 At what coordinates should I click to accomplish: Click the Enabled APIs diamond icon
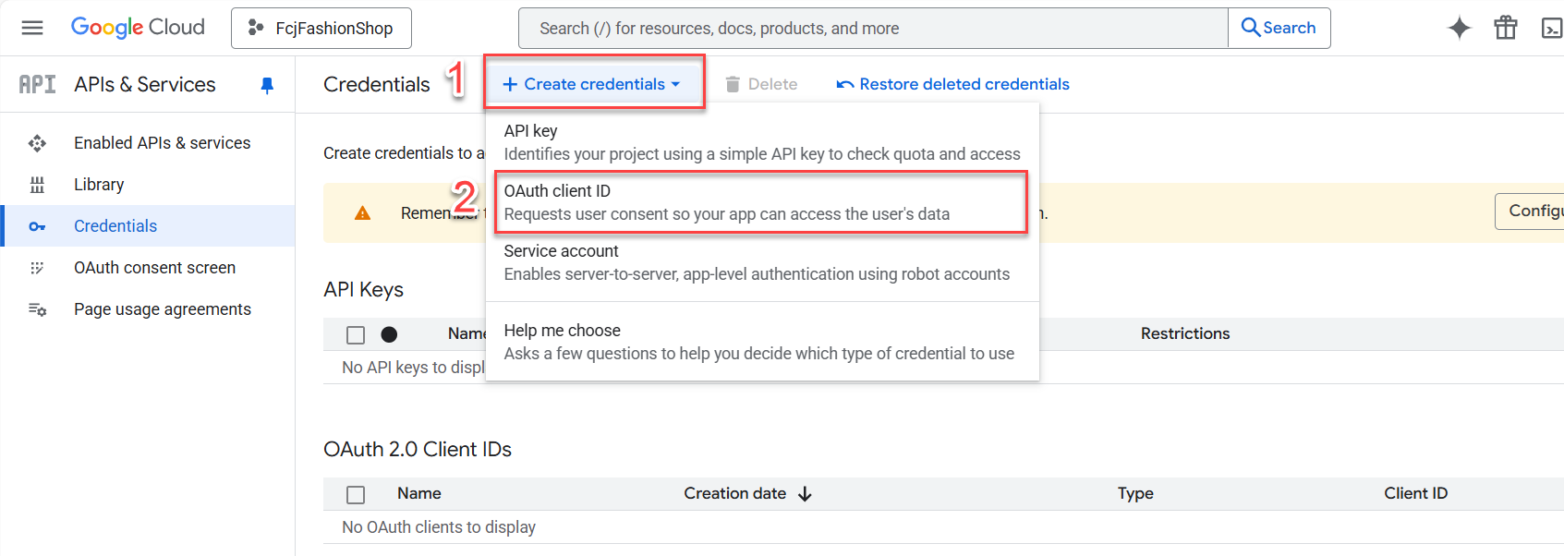tap(37, 143)
